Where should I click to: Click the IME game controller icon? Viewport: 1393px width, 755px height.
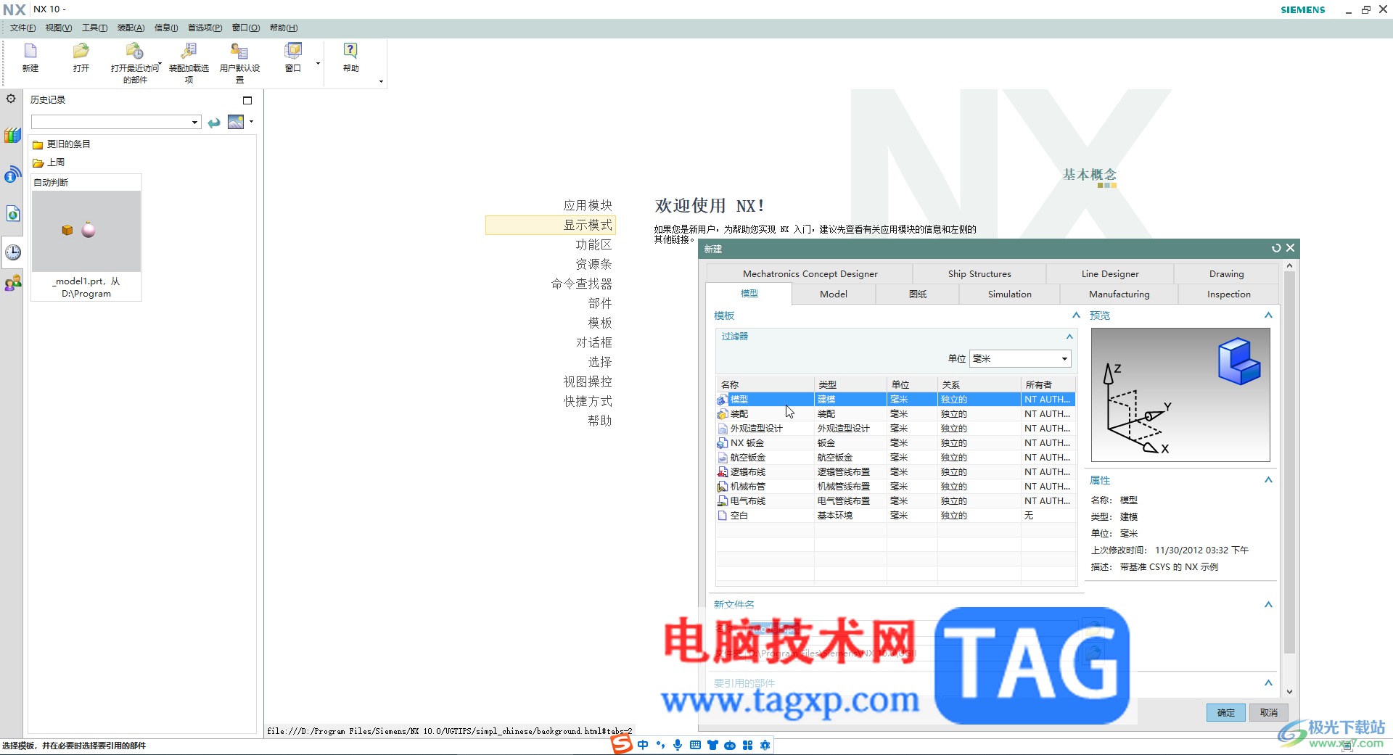pos(730,745)
